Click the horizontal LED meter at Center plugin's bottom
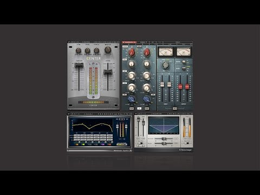This screenshot has width=260, height=195. tap(93, 102)
